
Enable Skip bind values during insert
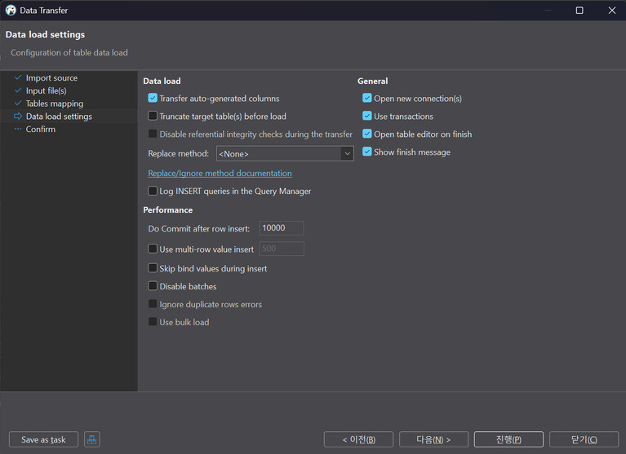point(153,268)
